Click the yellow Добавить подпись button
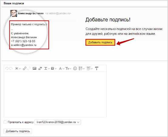The width and height of the screenshot is (168, 137). click(x=100, y=42)
